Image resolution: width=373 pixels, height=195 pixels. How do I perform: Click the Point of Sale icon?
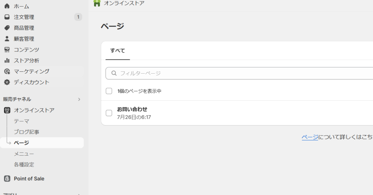tap(7, 179)
